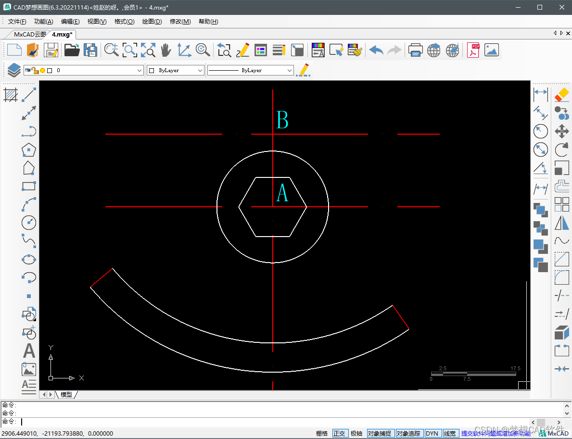This screenshot has width=572, height=439.
Task: Select the Mirror tool
Action: click(x=562, y=223)
